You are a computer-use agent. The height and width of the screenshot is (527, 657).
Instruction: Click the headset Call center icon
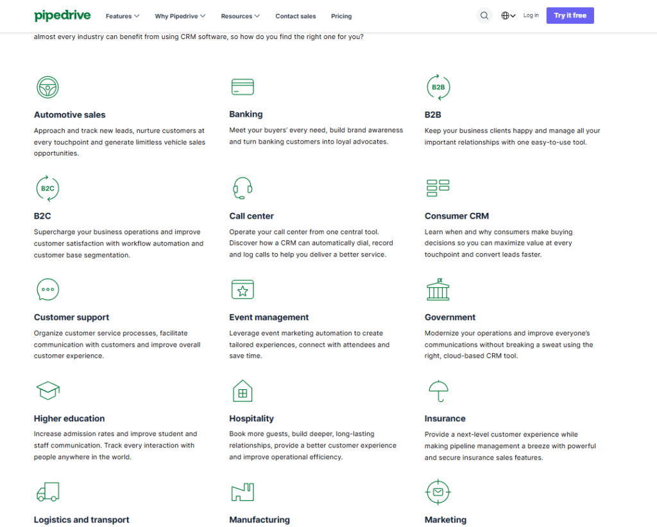[x=243, y=188]
